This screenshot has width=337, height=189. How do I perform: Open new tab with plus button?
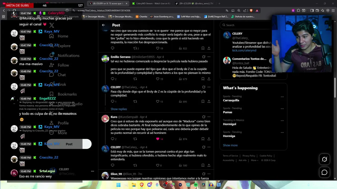tap(219, 3)
